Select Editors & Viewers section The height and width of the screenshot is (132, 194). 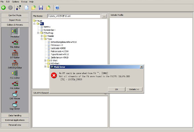click(x=15, y=25)
